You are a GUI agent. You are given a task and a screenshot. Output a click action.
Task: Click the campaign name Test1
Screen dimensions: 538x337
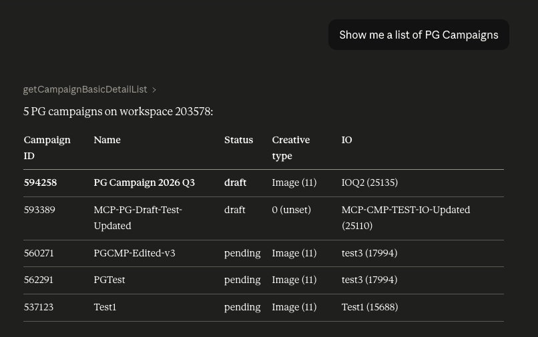tap(105, 307)
